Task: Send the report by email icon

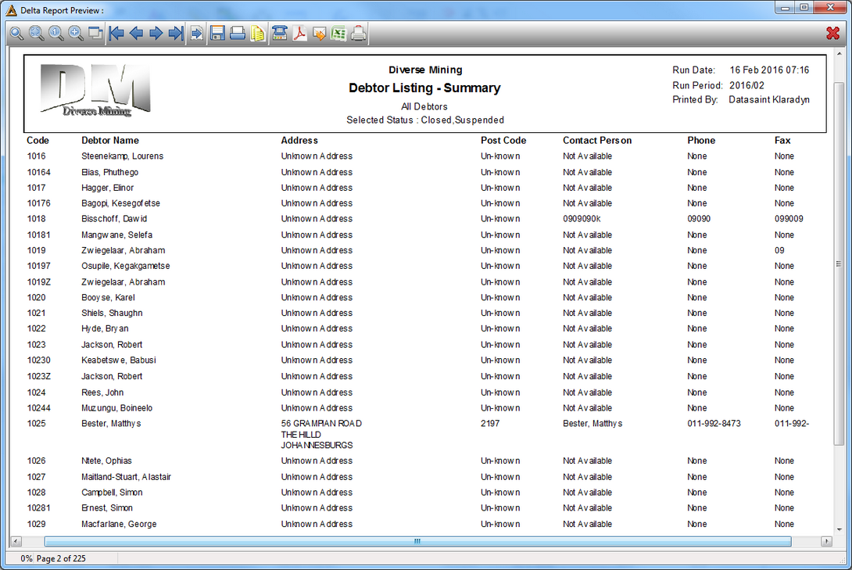Action: (319, 34)
